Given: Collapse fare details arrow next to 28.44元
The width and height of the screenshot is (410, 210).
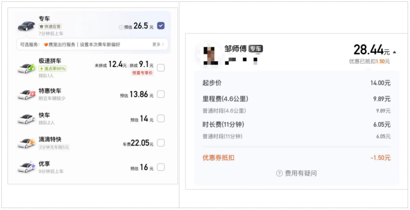Looking at the screenshot, I should (394, 52).
